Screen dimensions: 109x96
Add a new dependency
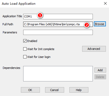[100, 70]
